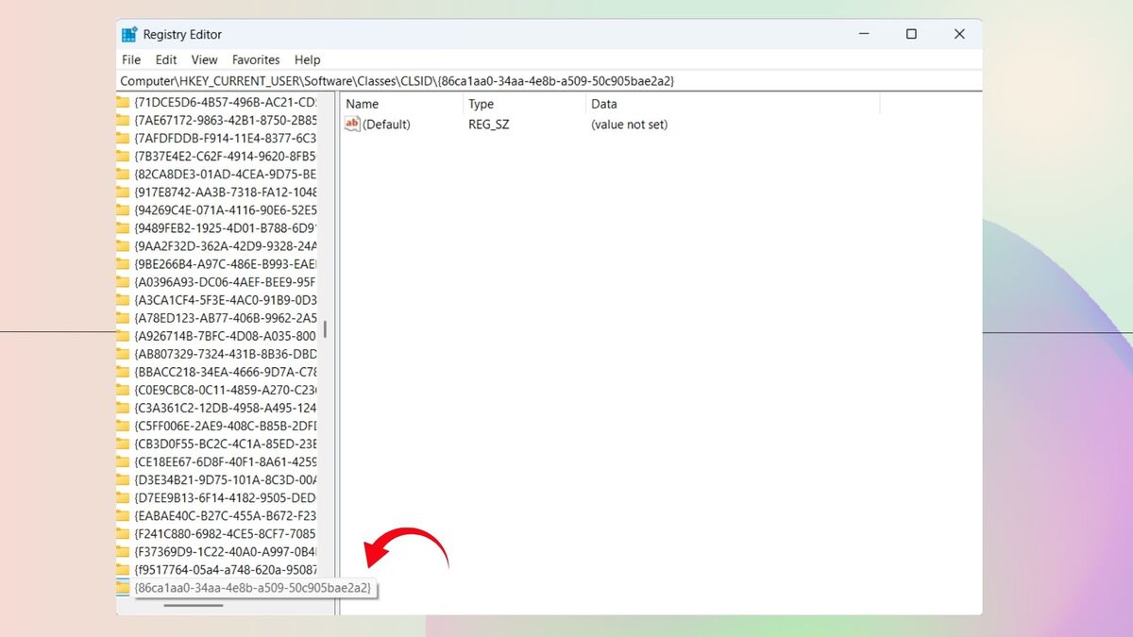The height and width of the screenshot is (637, 1133).
Task: Open the Favorites menu
Action: point(256,59)
